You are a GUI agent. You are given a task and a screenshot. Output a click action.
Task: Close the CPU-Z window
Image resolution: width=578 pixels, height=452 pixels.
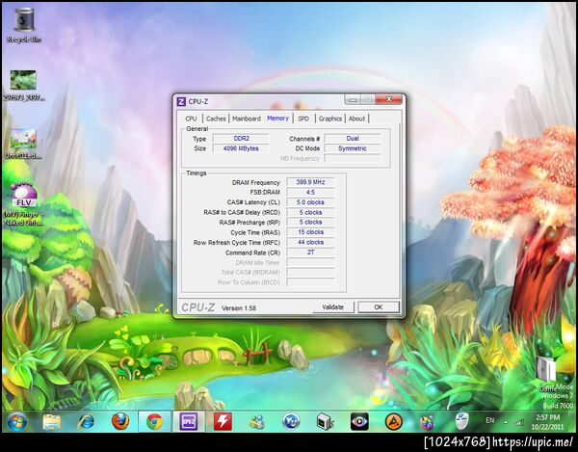pos(388,99)
